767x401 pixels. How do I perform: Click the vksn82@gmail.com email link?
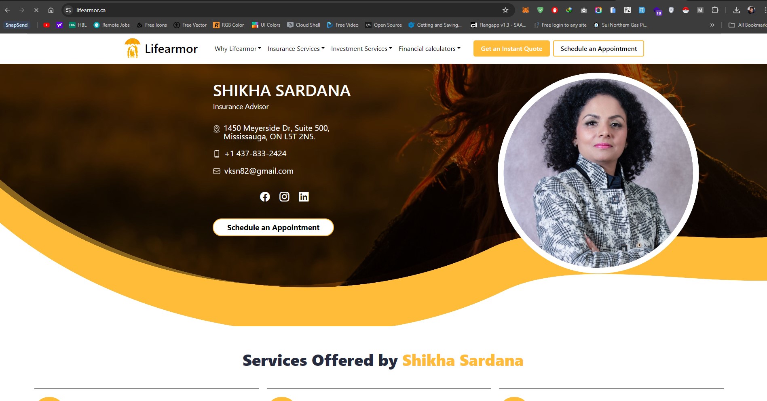(259, 171)
